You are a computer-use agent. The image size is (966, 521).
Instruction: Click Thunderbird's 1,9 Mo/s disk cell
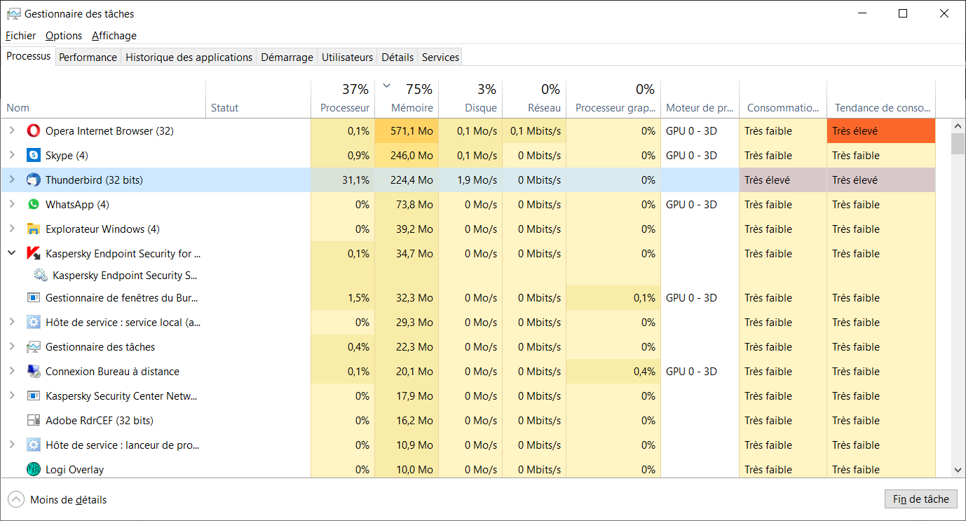(470, 180)
